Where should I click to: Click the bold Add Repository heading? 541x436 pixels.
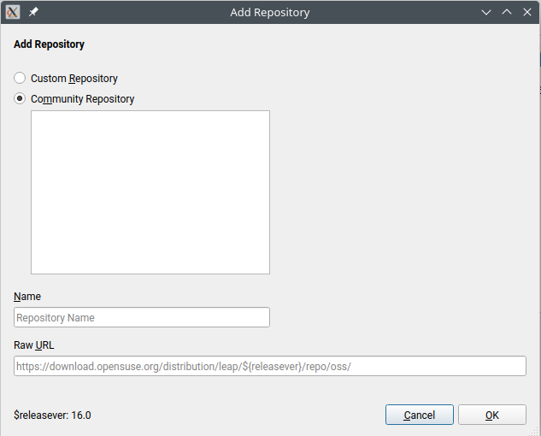(49, 44)
